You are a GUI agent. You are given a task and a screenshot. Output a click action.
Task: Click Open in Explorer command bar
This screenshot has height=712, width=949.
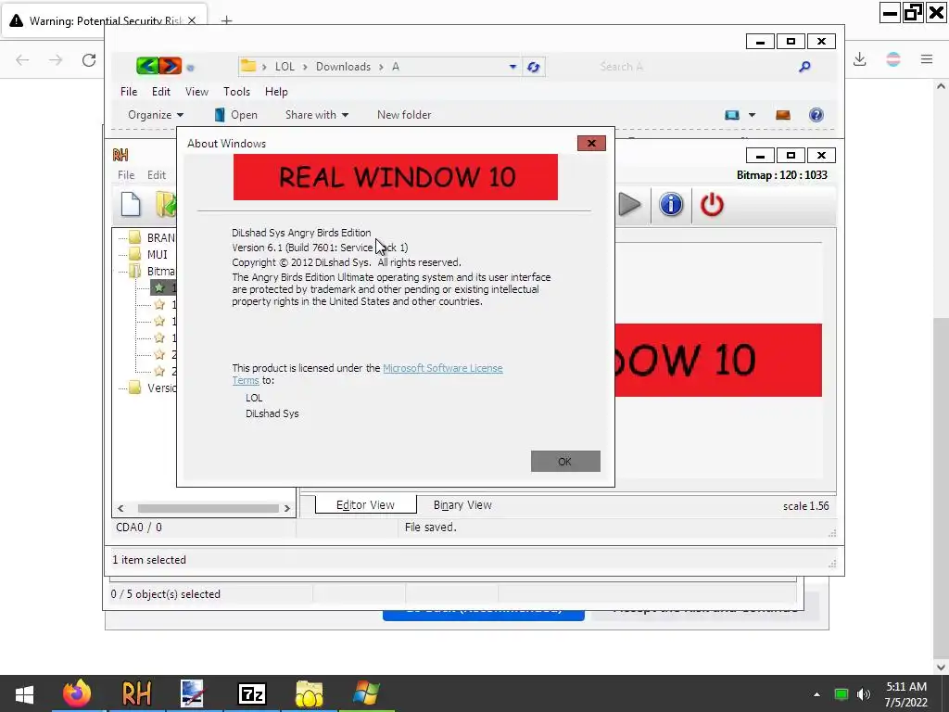coord(236,114)
